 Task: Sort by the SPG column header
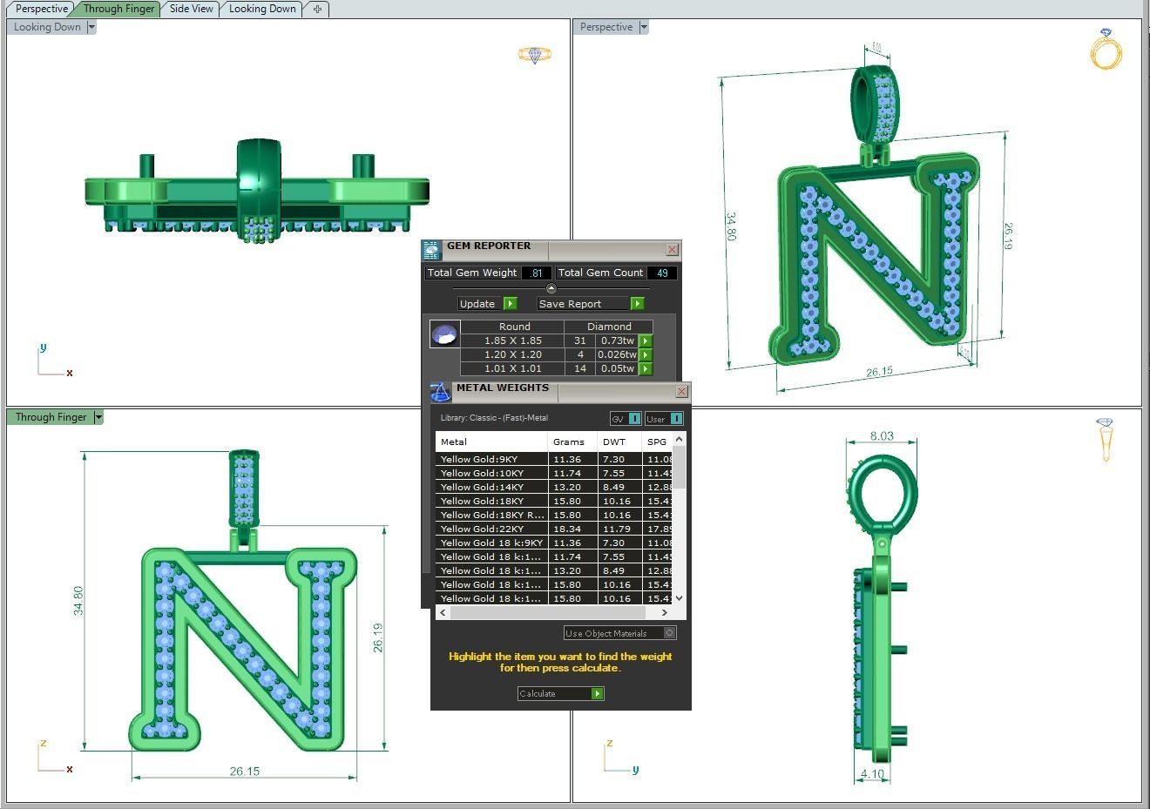657,442
